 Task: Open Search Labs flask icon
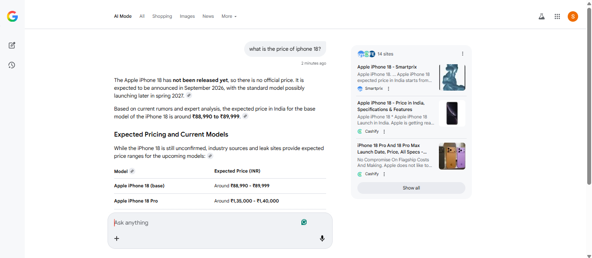[541, 16]
